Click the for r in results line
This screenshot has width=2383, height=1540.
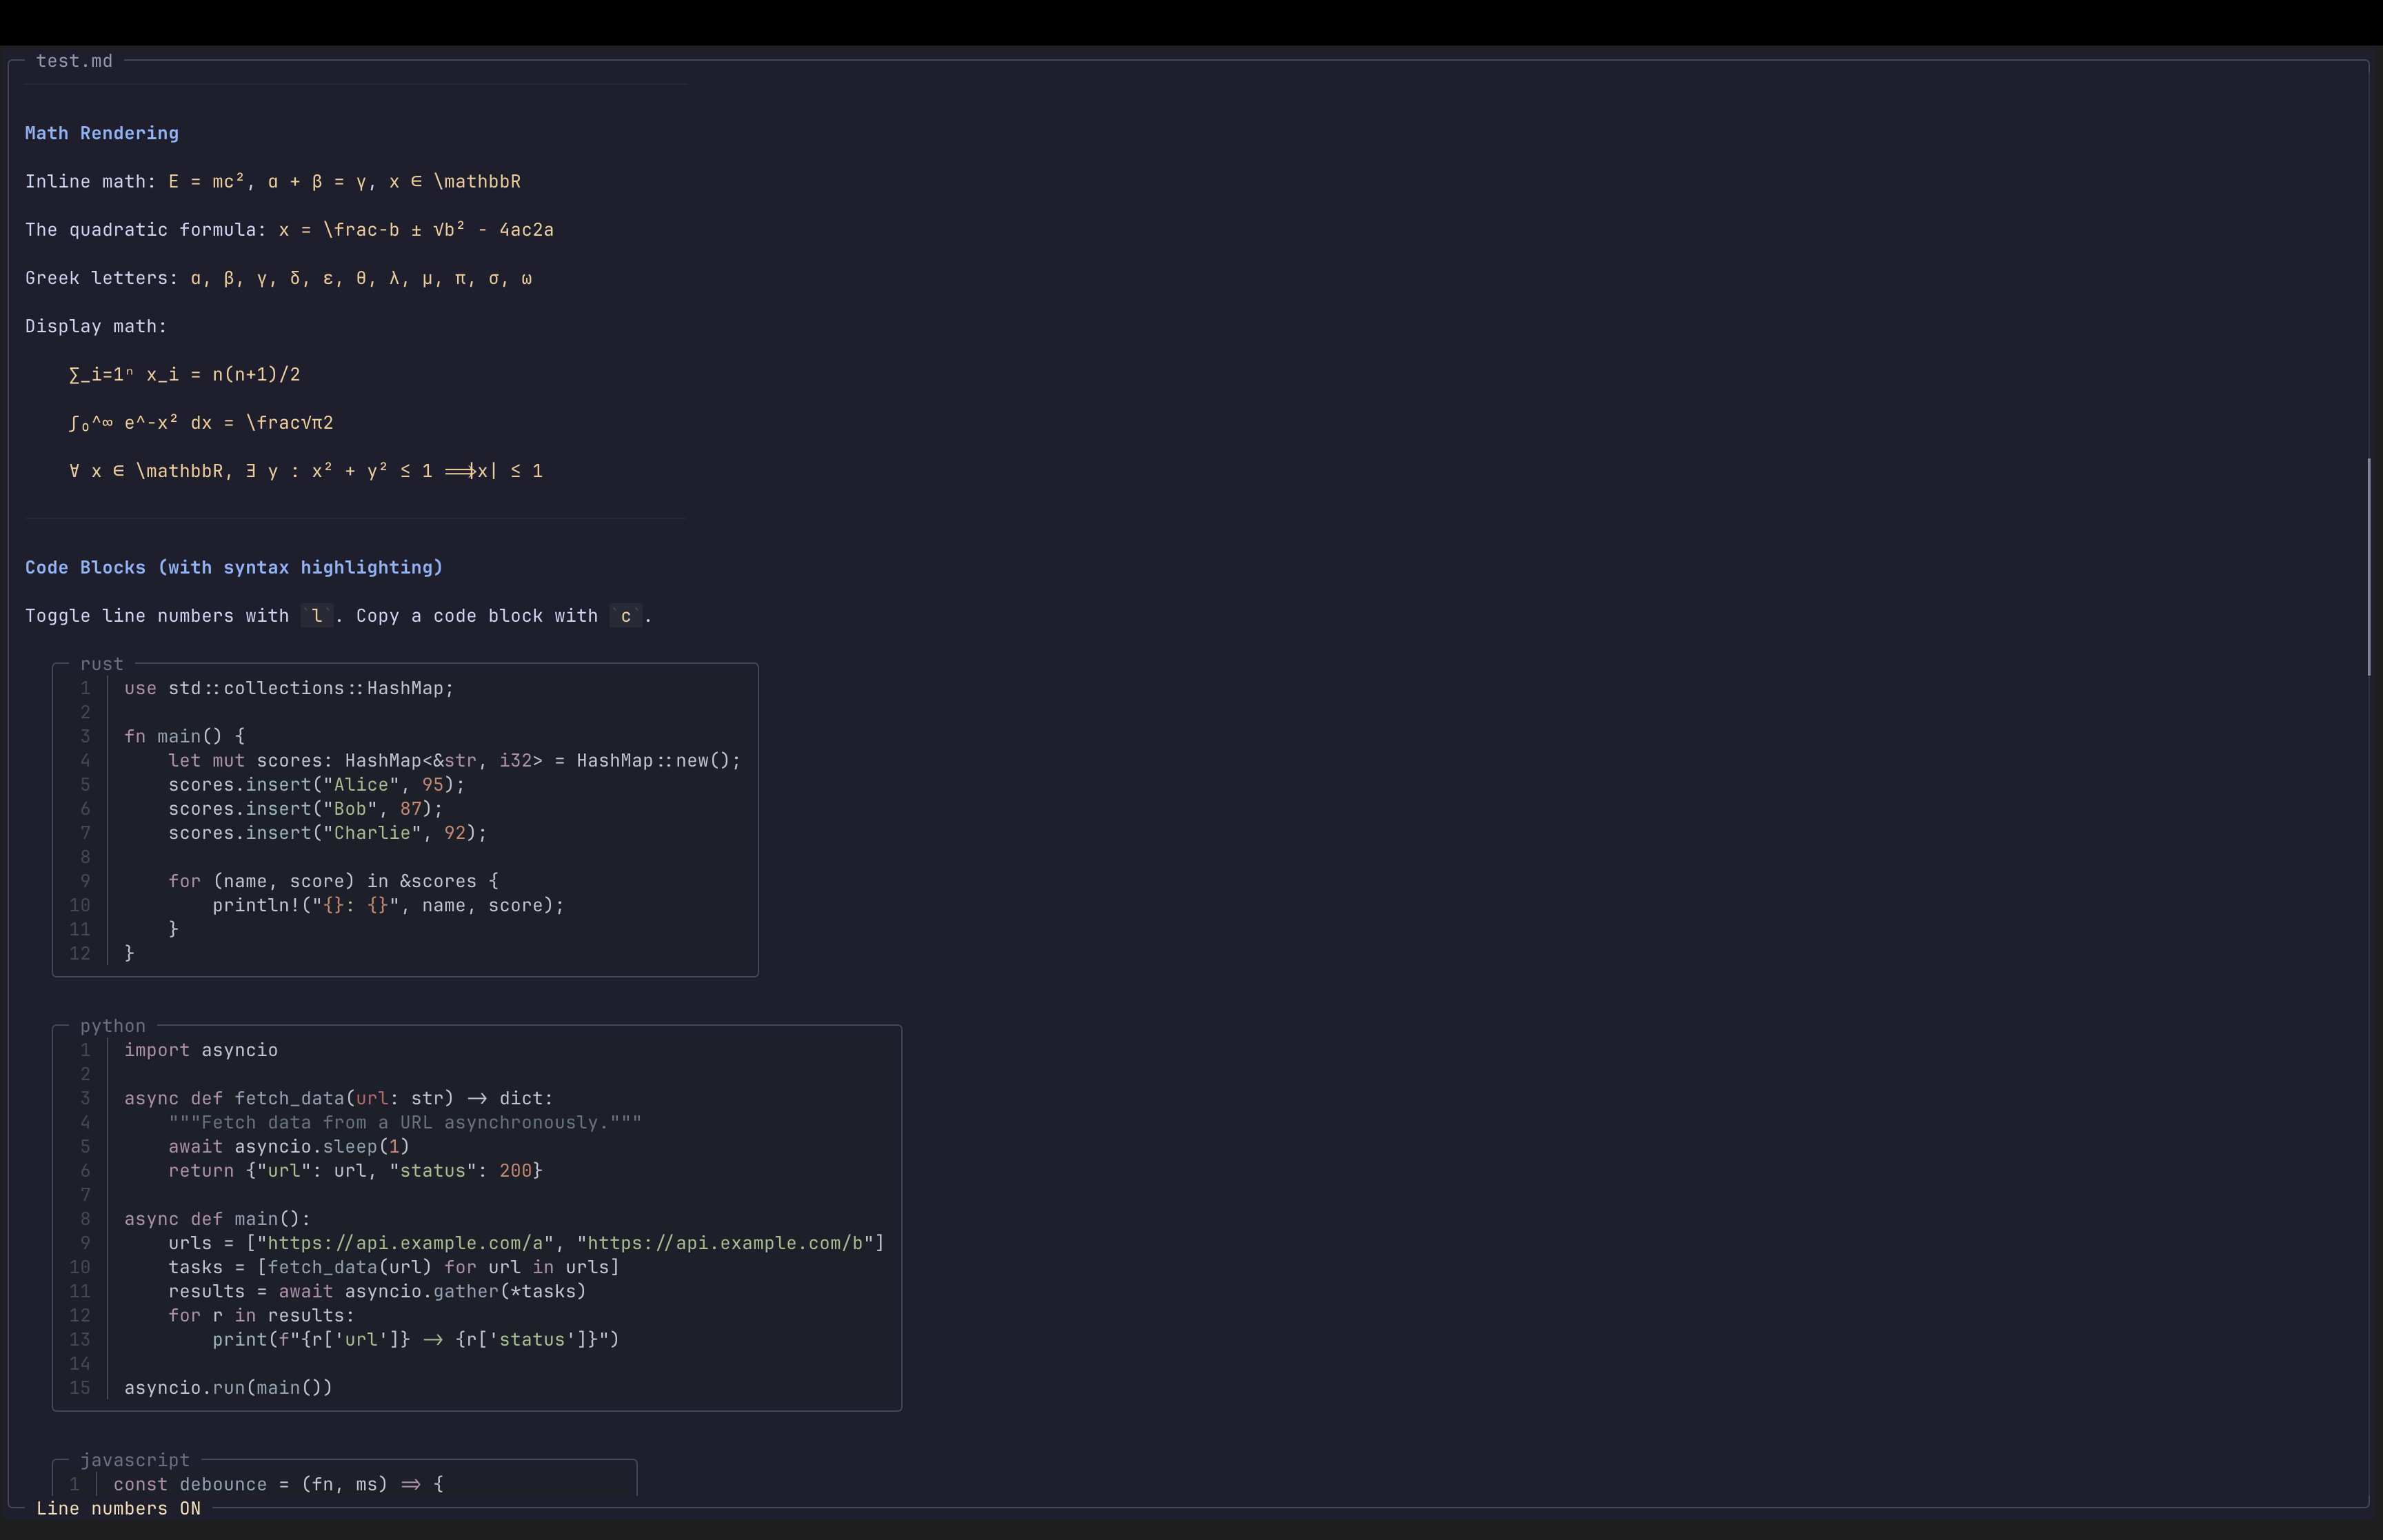click(262, 1315)
